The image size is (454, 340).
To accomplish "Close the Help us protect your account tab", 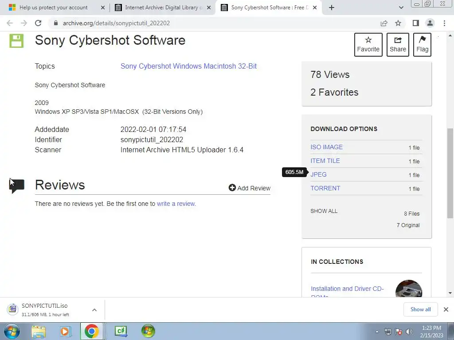I will click(x=102, y=8).
